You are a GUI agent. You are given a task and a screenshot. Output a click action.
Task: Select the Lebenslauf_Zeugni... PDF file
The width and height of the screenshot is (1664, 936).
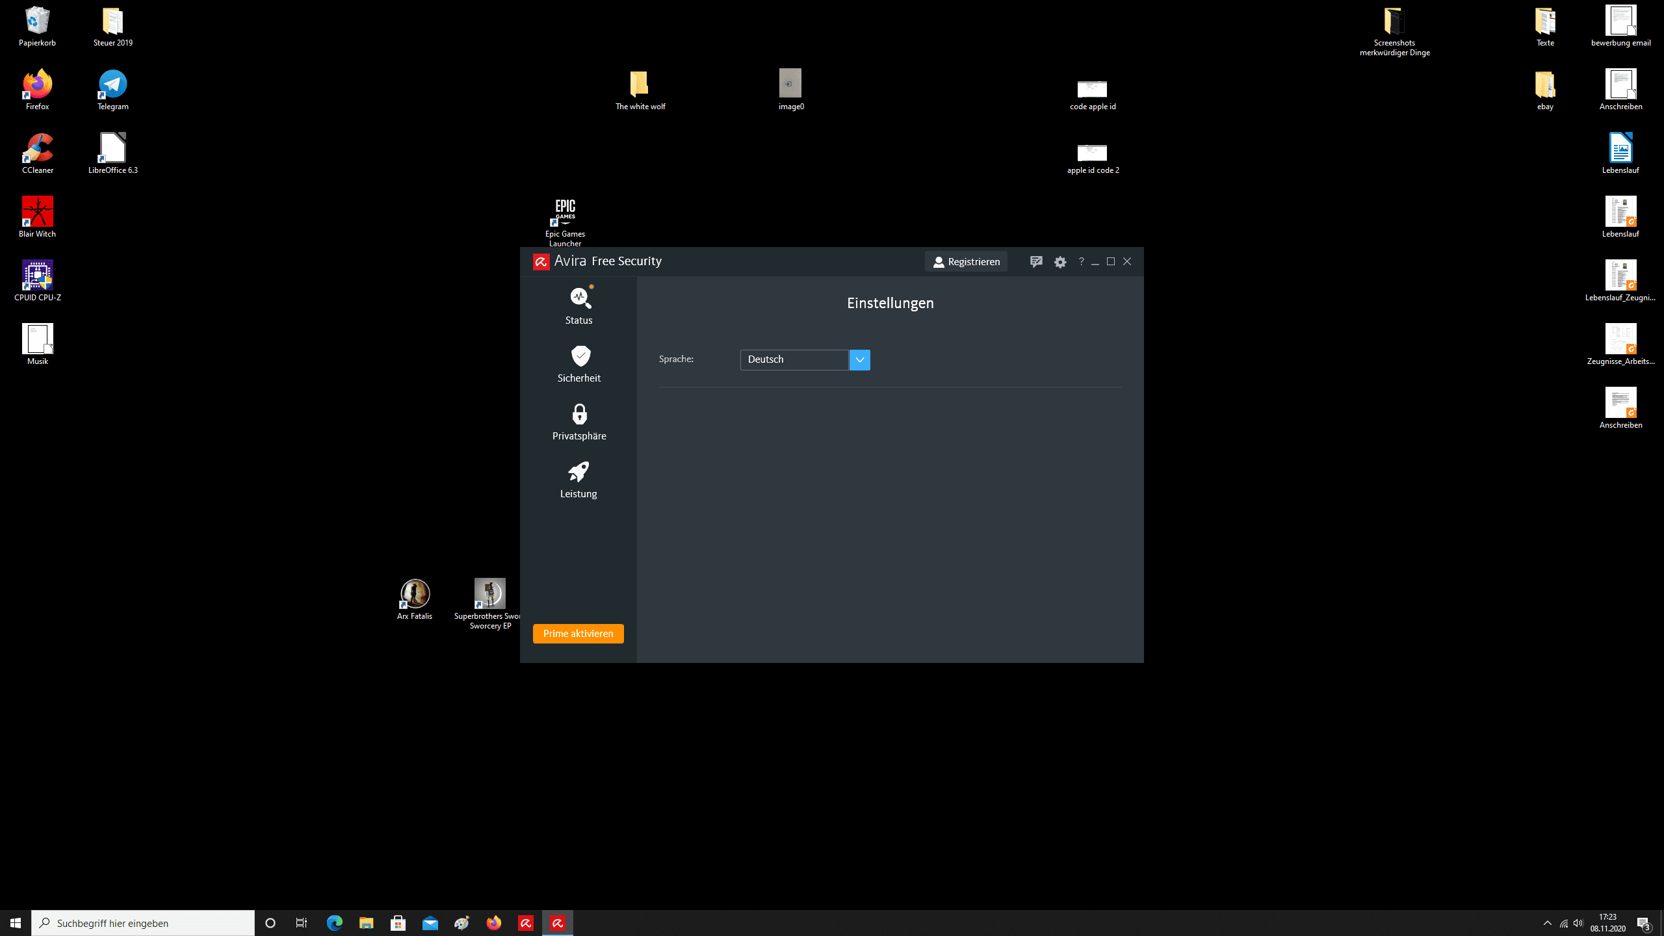click(x=1620, y=281)
